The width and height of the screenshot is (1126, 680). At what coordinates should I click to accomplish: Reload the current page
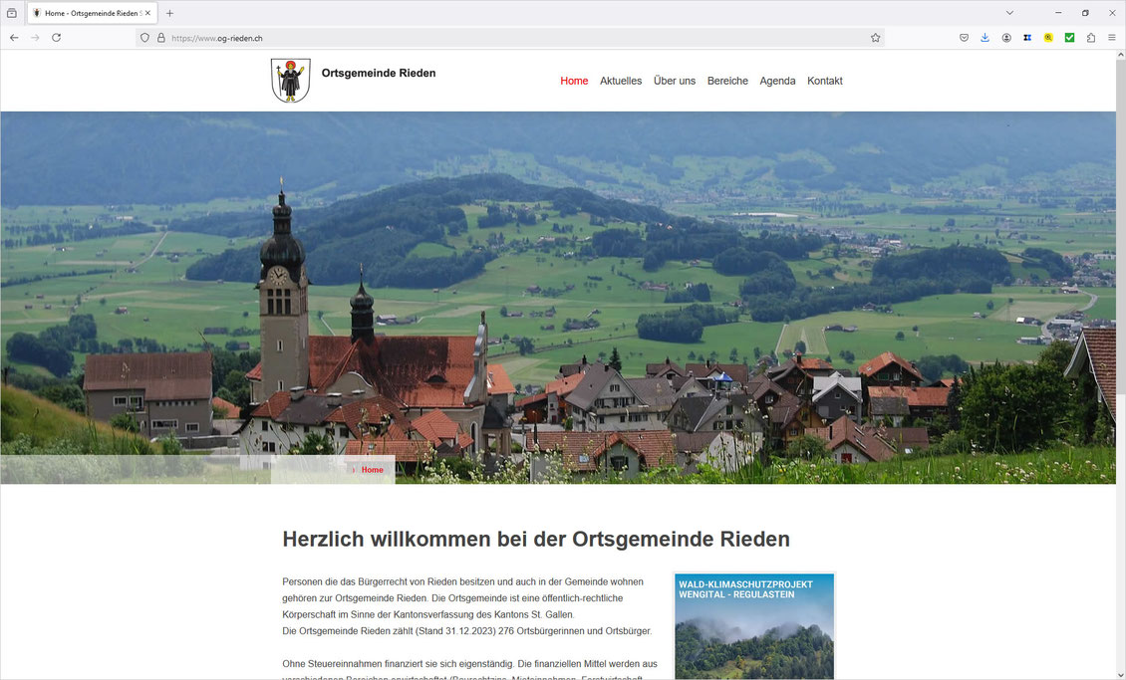56,37
